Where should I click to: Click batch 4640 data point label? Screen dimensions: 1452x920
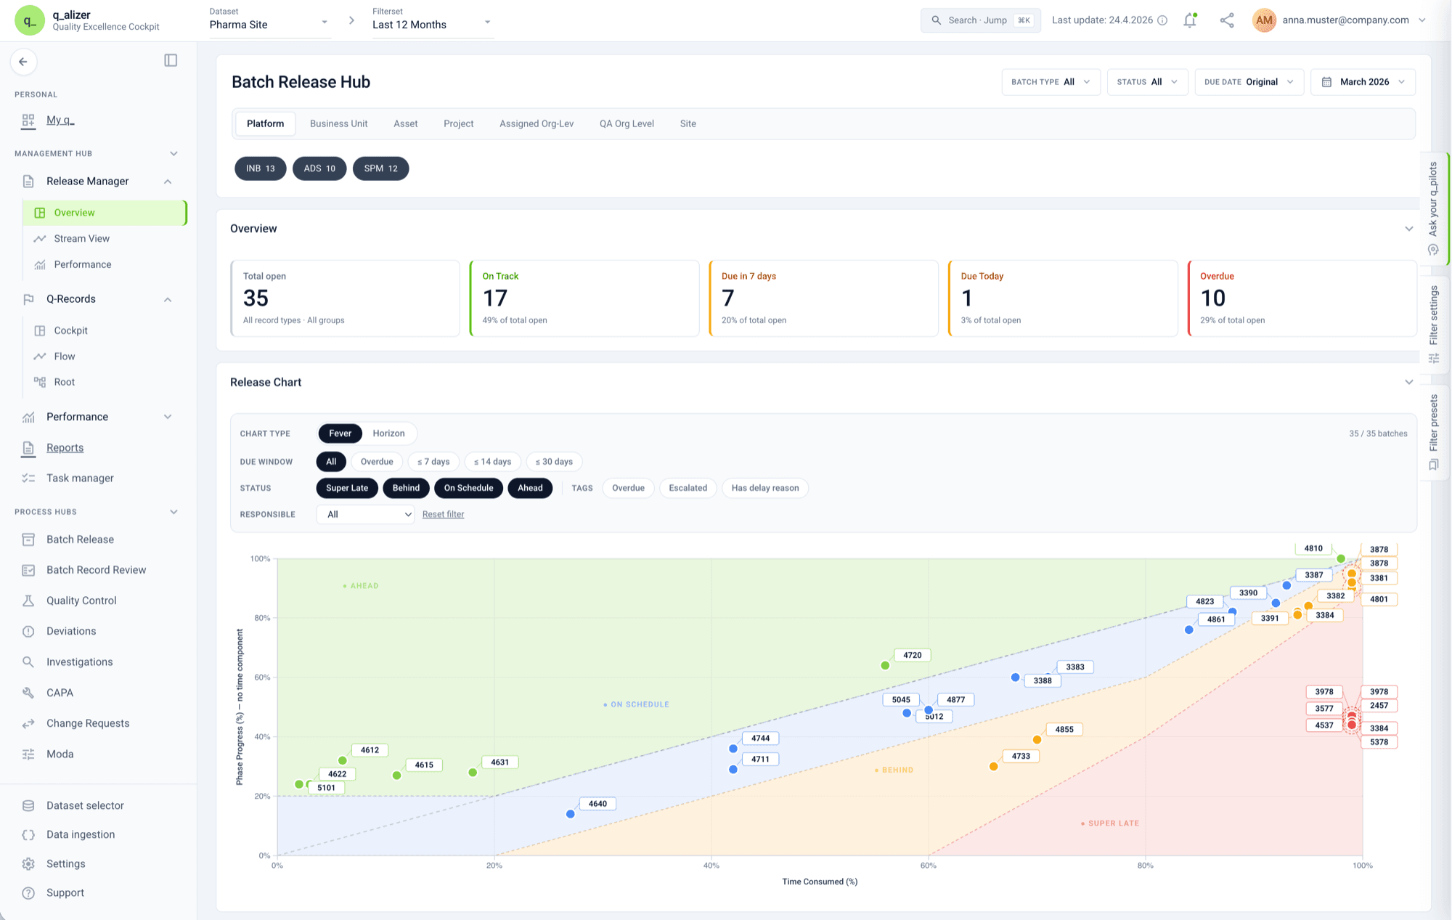(x=597, y=804)
